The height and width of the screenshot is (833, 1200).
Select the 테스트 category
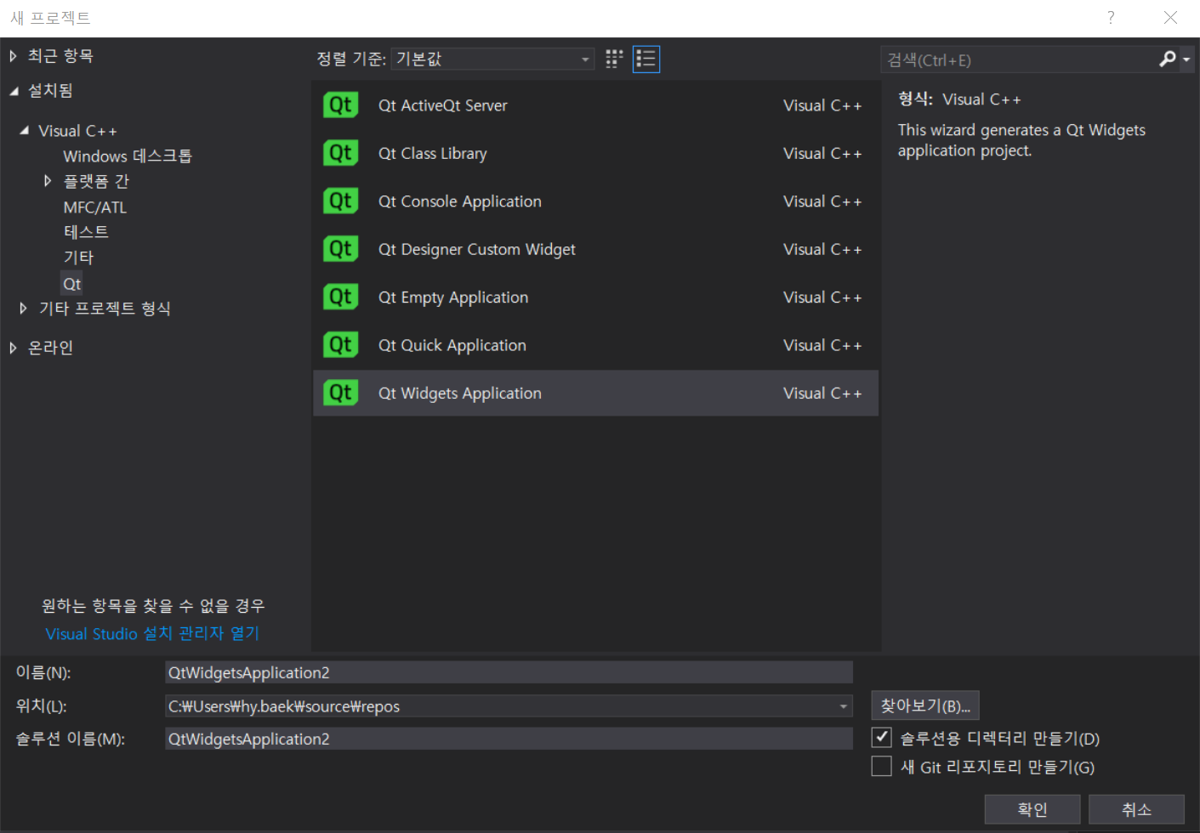[86, 232]
